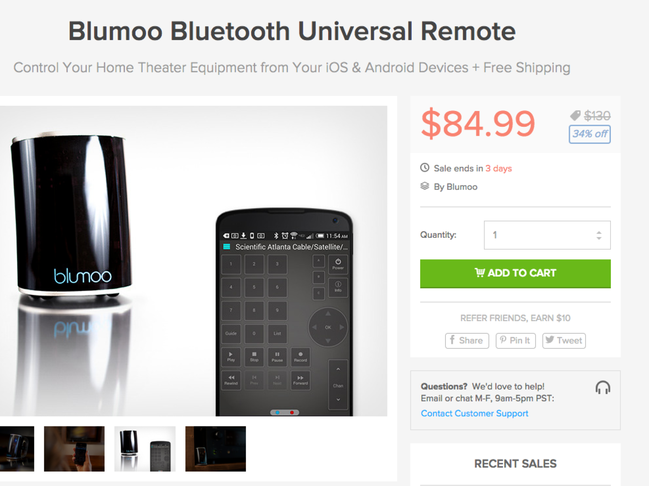
Task: Select the Blumoo and phone thumbnail
Action: point(145,449)
